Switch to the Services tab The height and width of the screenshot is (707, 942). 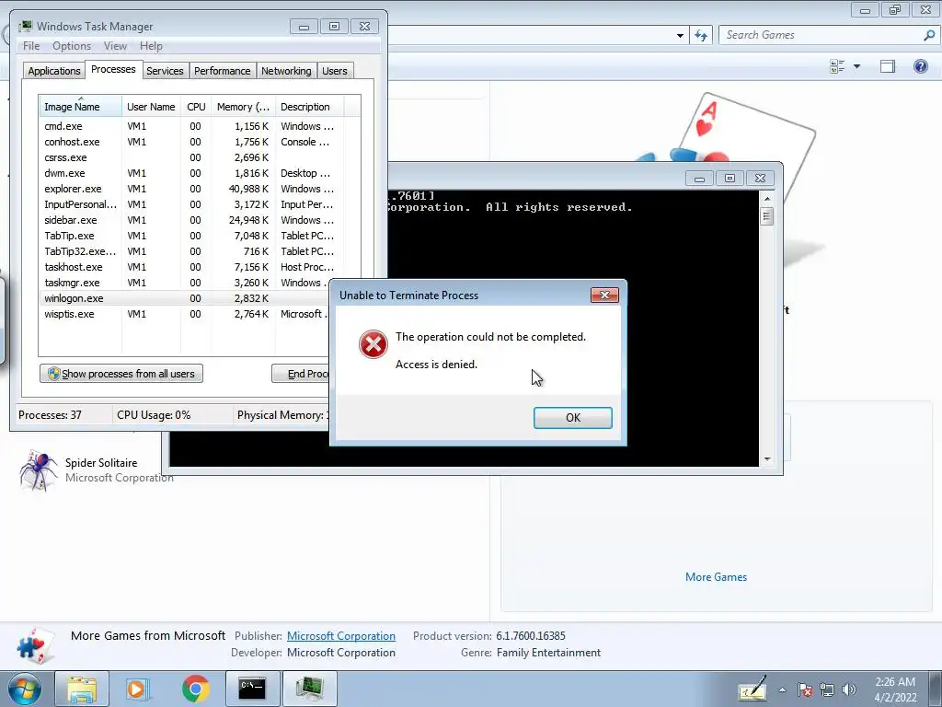pyautogui.click(x=165, y=71)
